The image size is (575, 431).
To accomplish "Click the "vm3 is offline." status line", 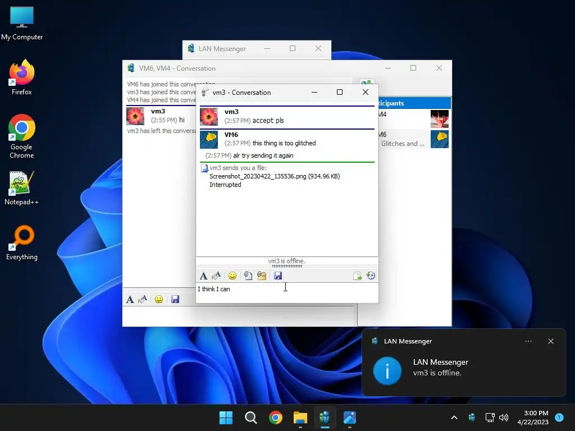I will click(x=287, y=261).
